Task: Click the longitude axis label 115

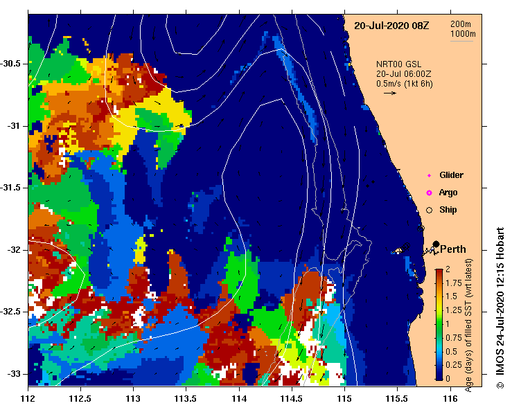Action: tap(344, 399)
